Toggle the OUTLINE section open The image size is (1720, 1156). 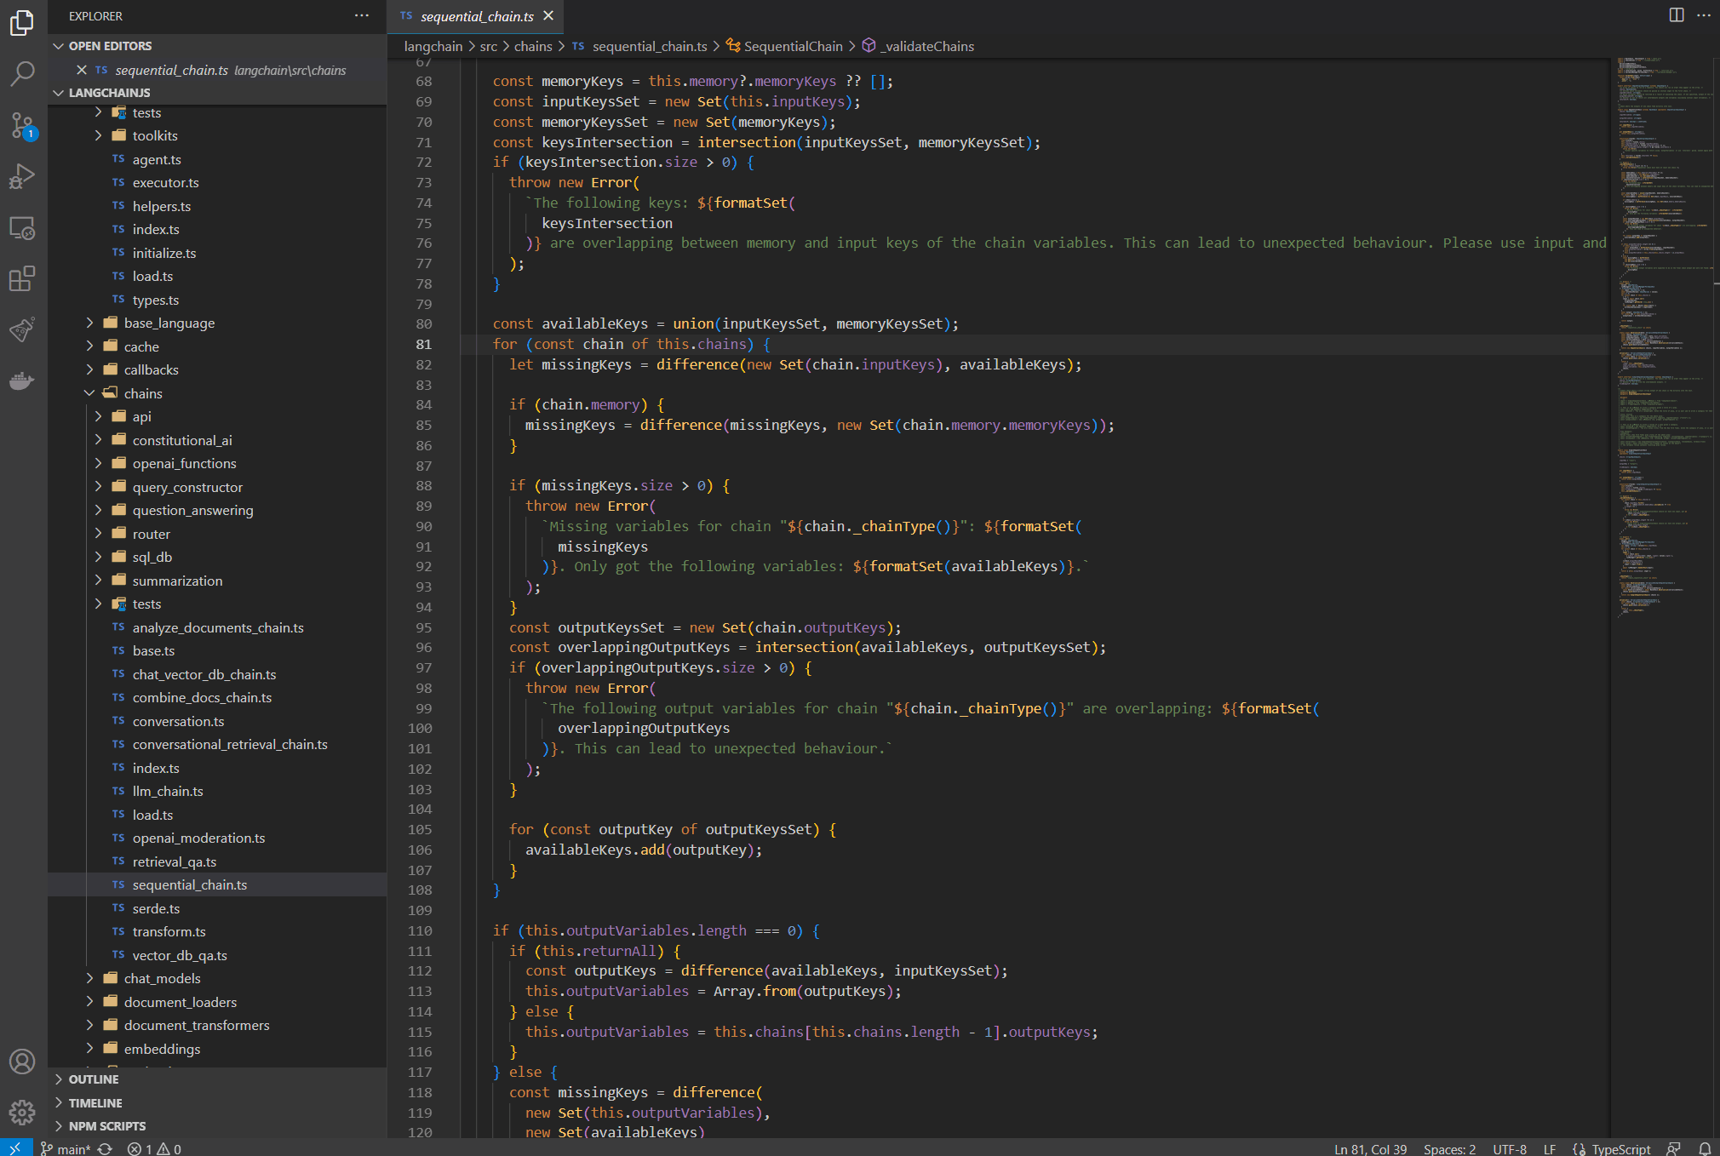click(x=97, y=1080)
